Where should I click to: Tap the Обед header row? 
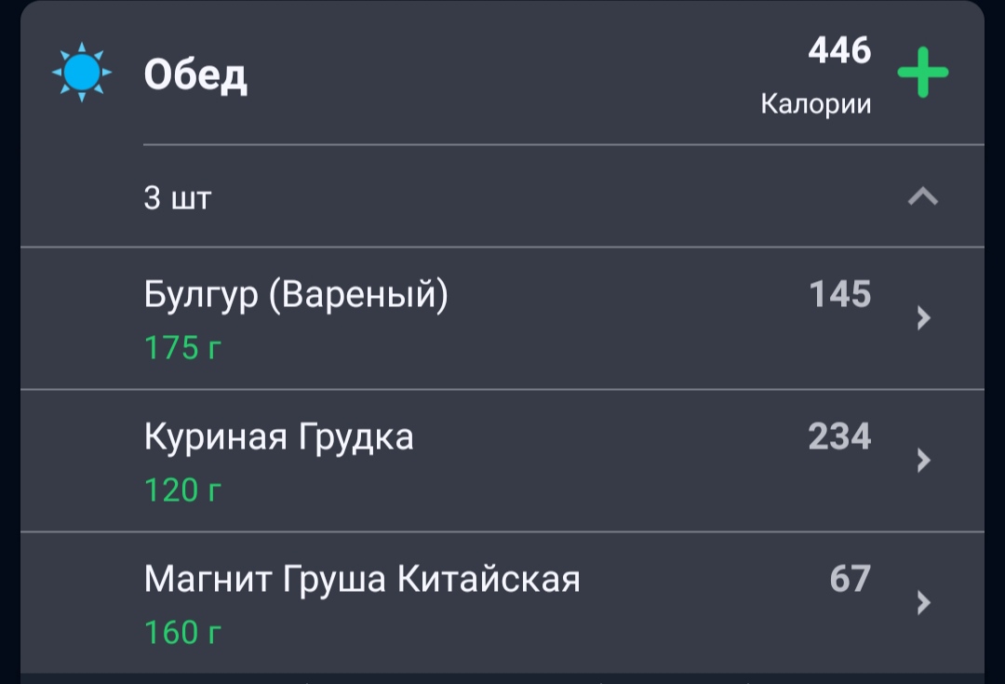[x=502, y=73]
